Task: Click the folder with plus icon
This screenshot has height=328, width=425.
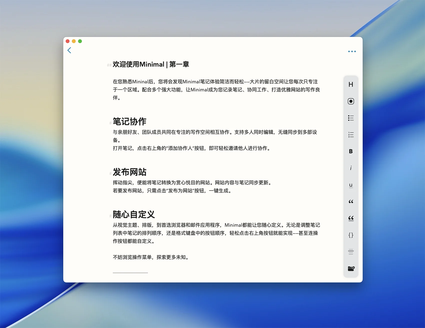Action: [x=351, y=269]
